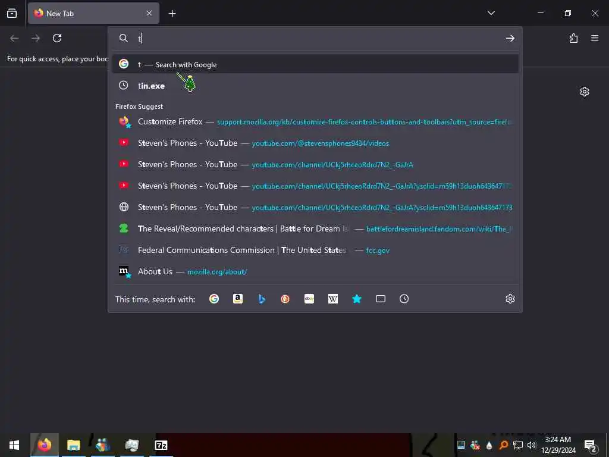The image size is (609, 457).
Task: Click Firefox icon in the taskbar
Action: coord(44,445)
